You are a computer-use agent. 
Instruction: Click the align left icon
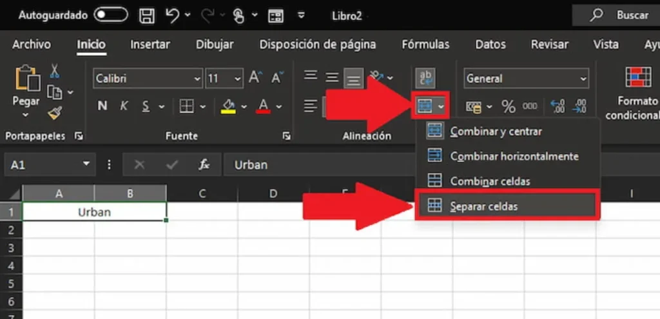click(x=311, y=106)
